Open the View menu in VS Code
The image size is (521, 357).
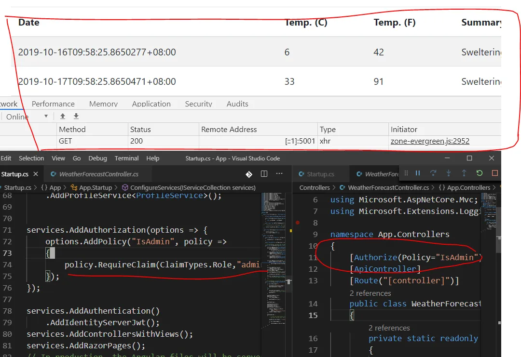58,158
